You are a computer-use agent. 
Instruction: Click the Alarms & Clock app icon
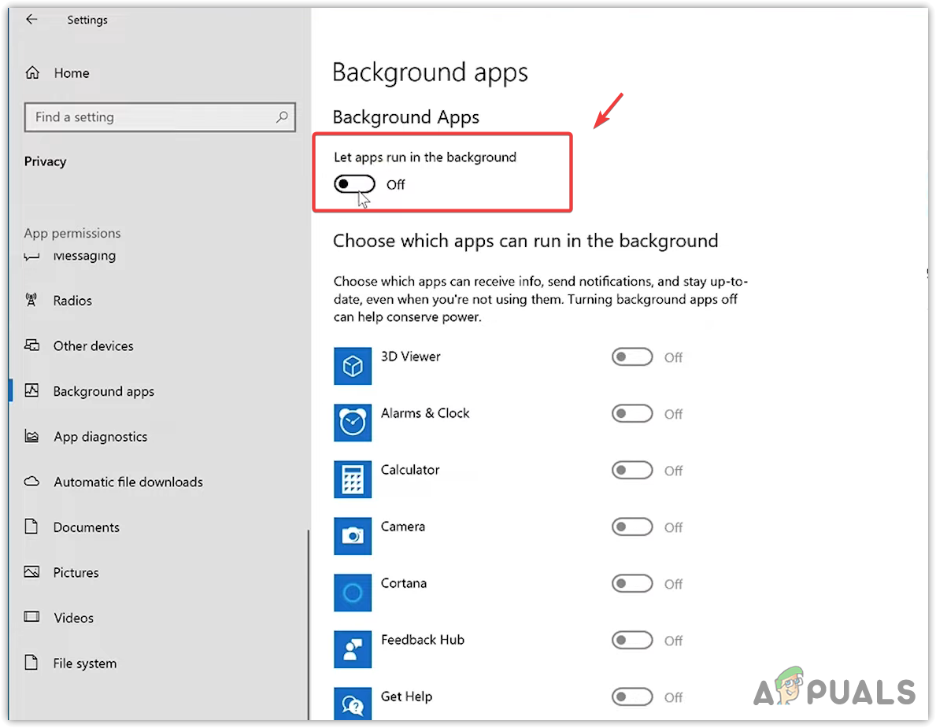point(352,423)
